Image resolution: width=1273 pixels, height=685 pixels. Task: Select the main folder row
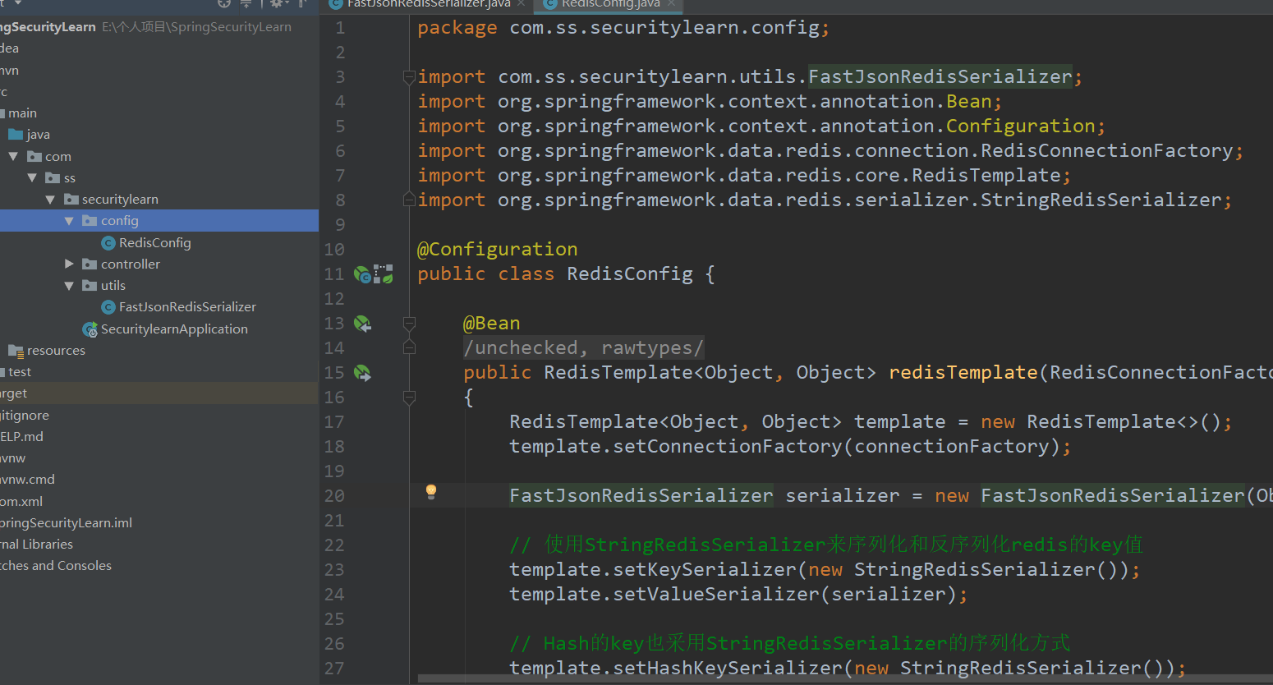[159, 113]
